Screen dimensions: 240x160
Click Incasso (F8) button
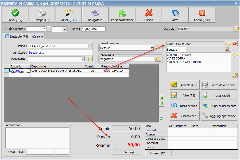point(158,153)
